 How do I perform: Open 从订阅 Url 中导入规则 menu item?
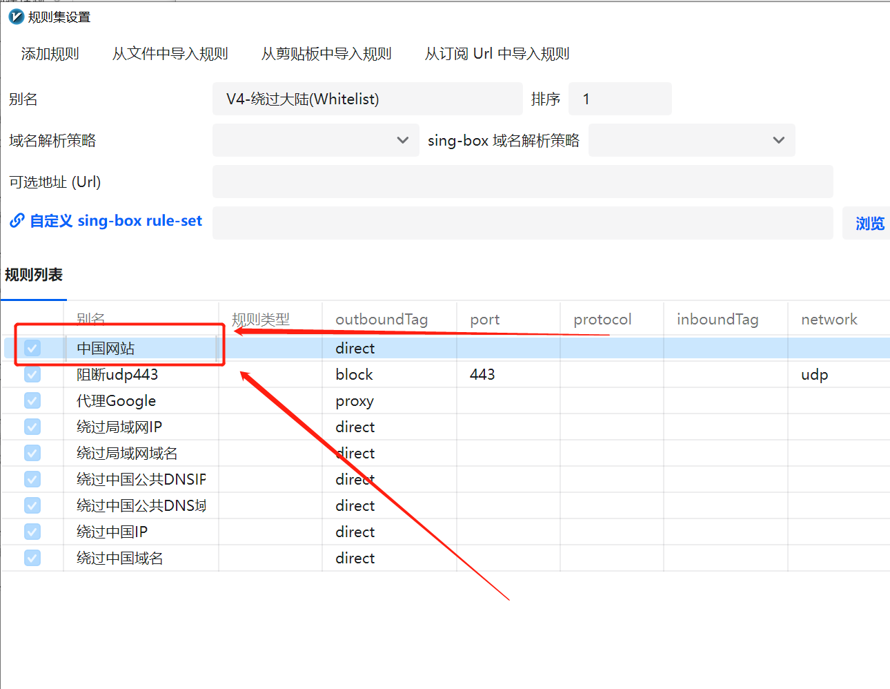pyautogui.click(x=497, y=54)
